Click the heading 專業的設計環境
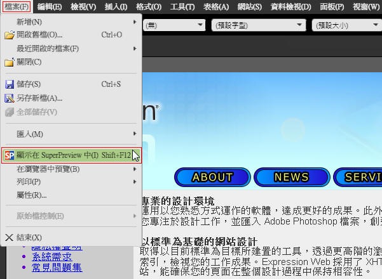 (178, 201)
